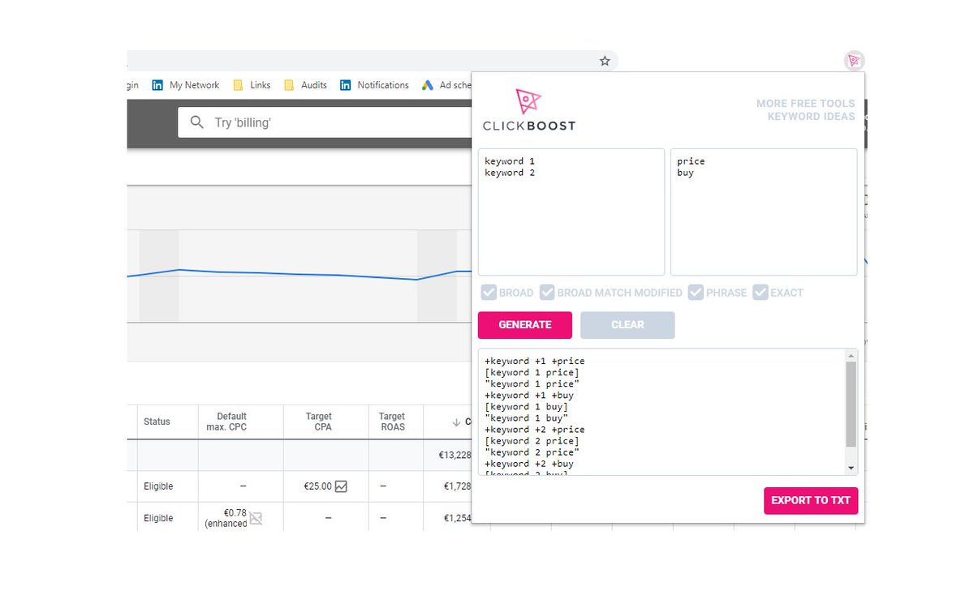Click the GENERATE button
This screenshot has height=608, width=974.
(x=524, y=324)
